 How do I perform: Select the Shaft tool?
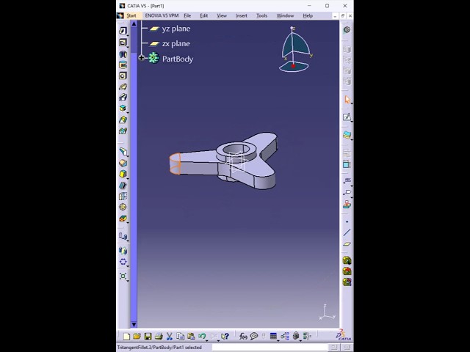point(123,54)
